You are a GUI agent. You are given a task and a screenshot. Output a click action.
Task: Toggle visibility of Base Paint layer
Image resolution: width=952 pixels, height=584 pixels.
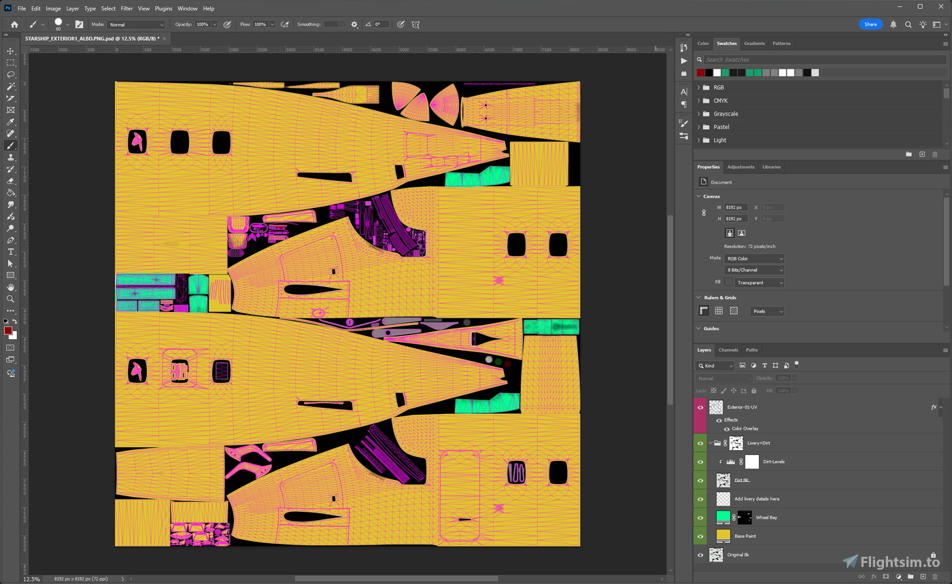pyautogui.click(x=700, y=536)
